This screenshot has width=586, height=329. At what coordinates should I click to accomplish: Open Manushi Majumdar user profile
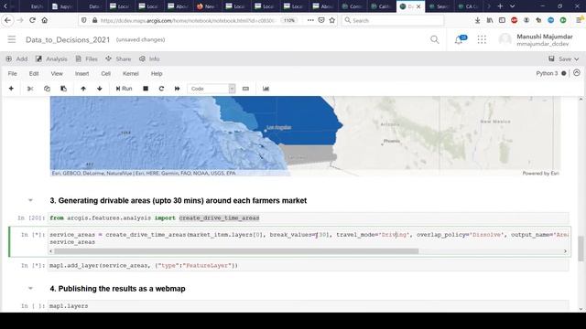(536, 40)
